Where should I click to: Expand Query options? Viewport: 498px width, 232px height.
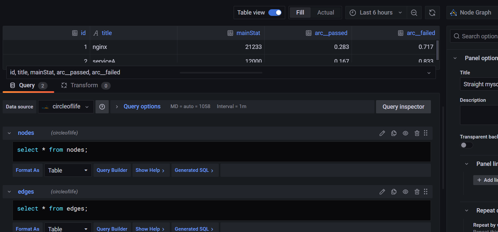coord(142,106)
